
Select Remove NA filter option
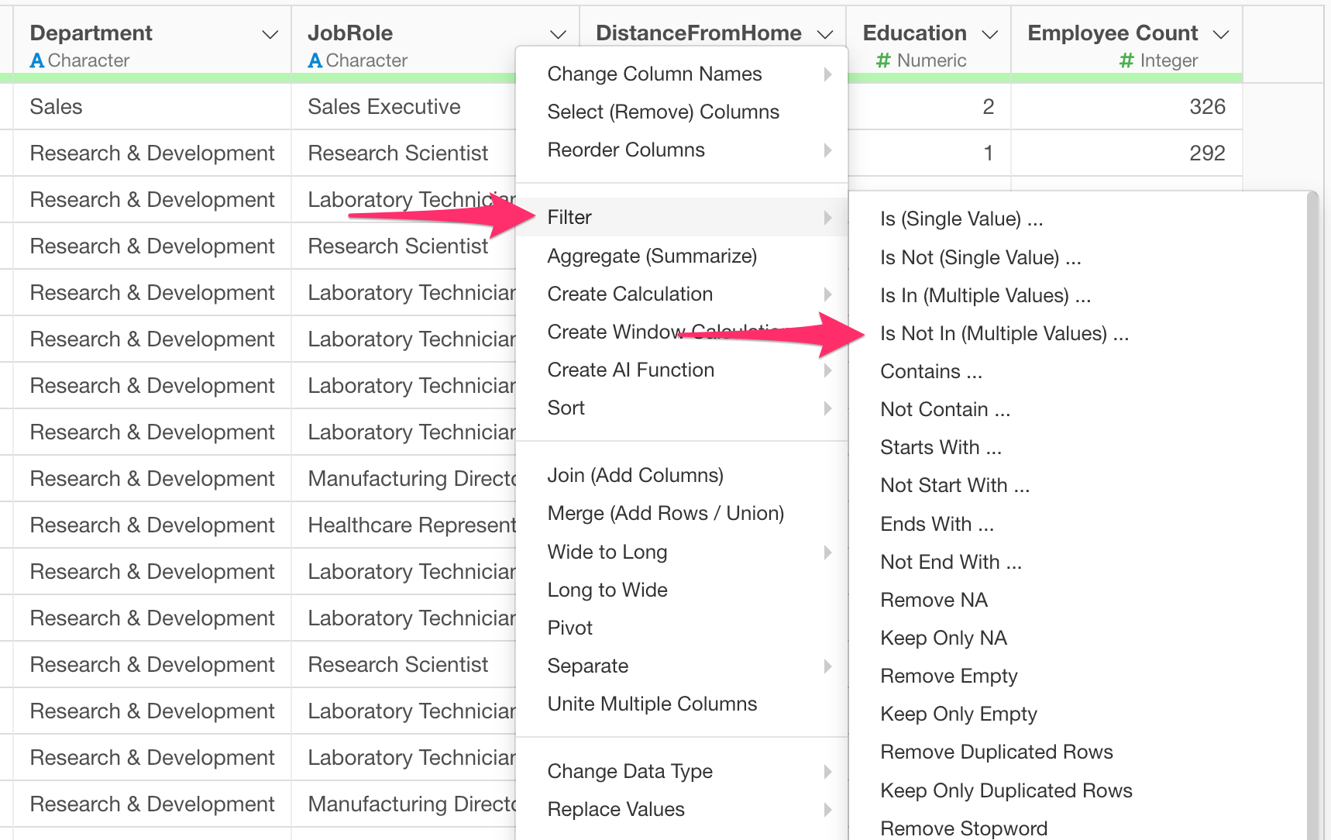tap(934, 601)
